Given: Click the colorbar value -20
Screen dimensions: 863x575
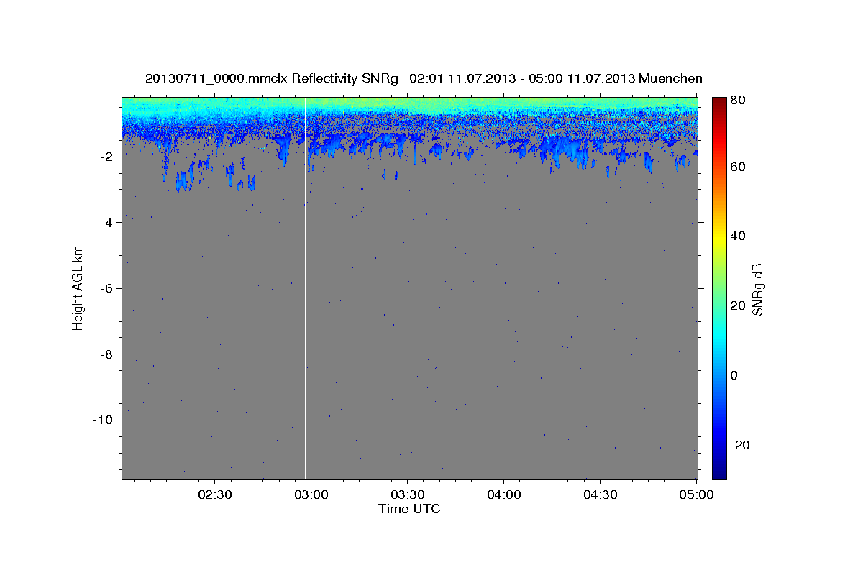Looking at the screenshot, I should tap(741, 446).
